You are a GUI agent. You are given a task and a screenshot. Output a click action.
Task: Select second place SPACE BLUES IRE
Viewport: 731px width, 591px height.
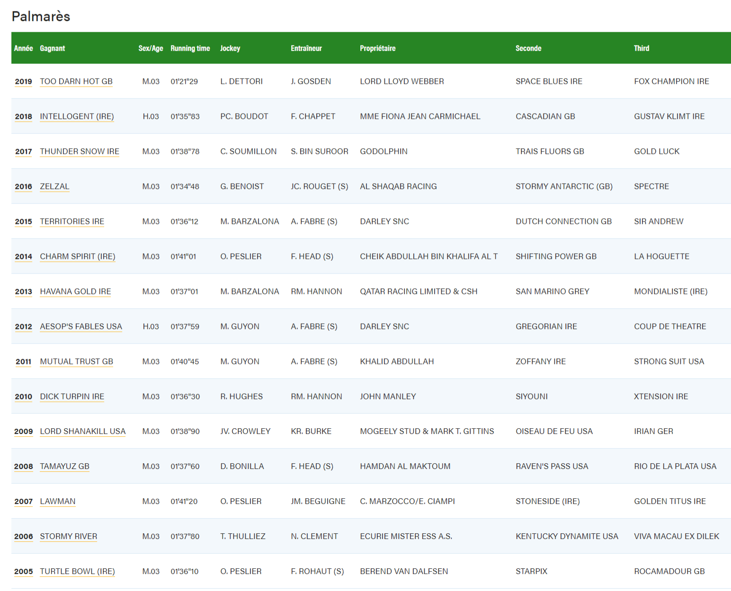click(549, 81)
